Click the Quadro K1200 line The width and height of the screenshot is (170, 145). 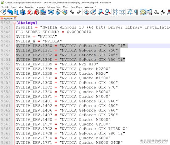[63, 78]
